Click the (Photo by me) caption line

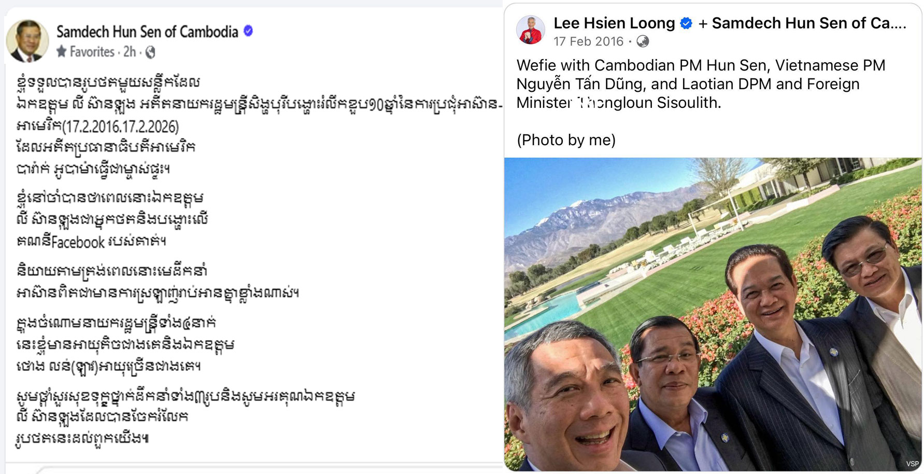click(566, 140)
